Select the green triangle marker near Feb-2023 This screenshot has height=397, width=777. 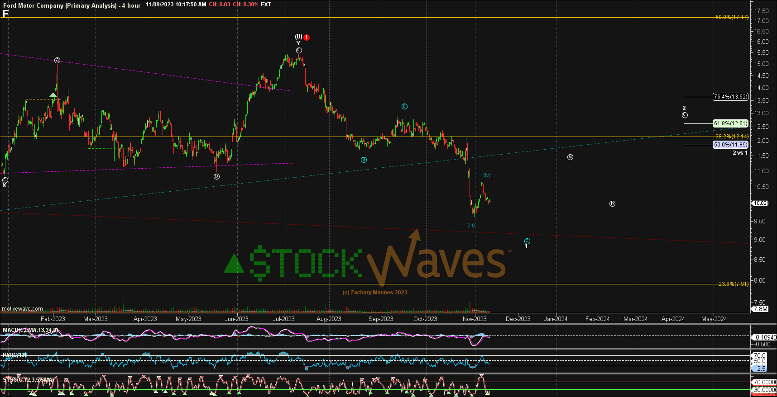click(x=53, y=95)
